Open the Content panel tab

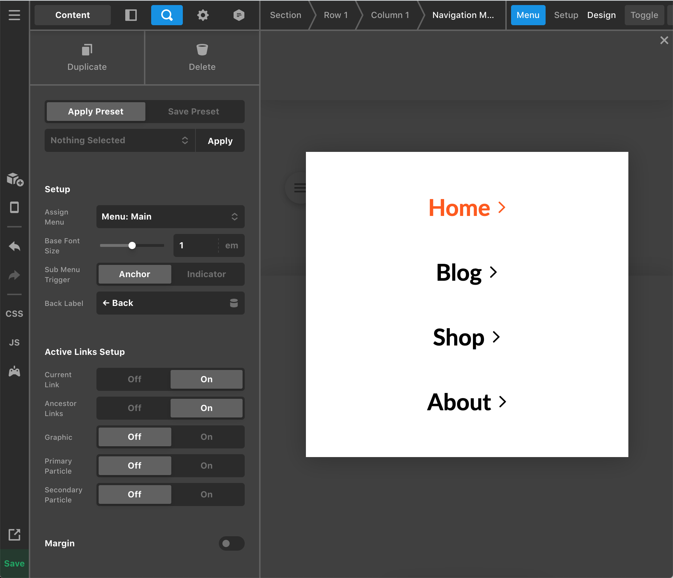pyautogui.click(x=73, y=15)
